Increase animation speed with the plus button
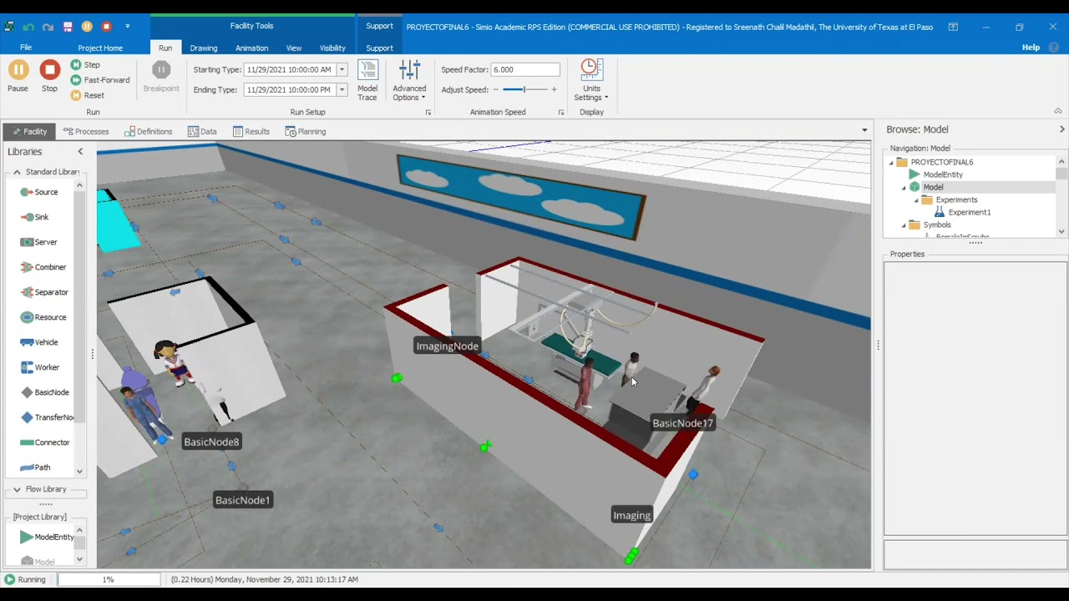The width and height of the screenshot is (1069, 601). [554, 89]
